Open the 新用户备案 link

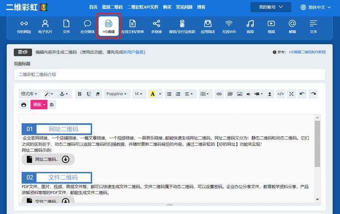(133, 52)
